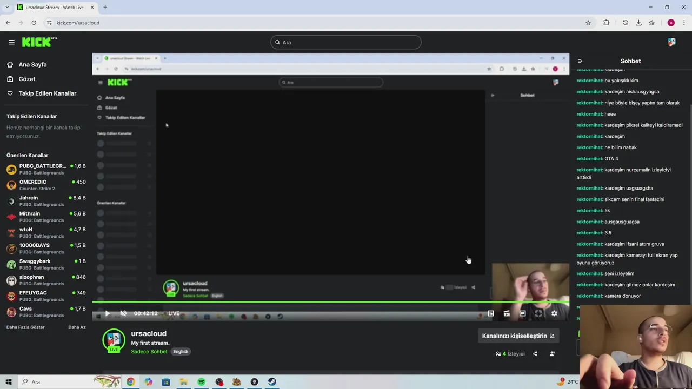Open the 4 İzleyici viewer list
Screen dimensions: 692x389
tap(510, 354)
